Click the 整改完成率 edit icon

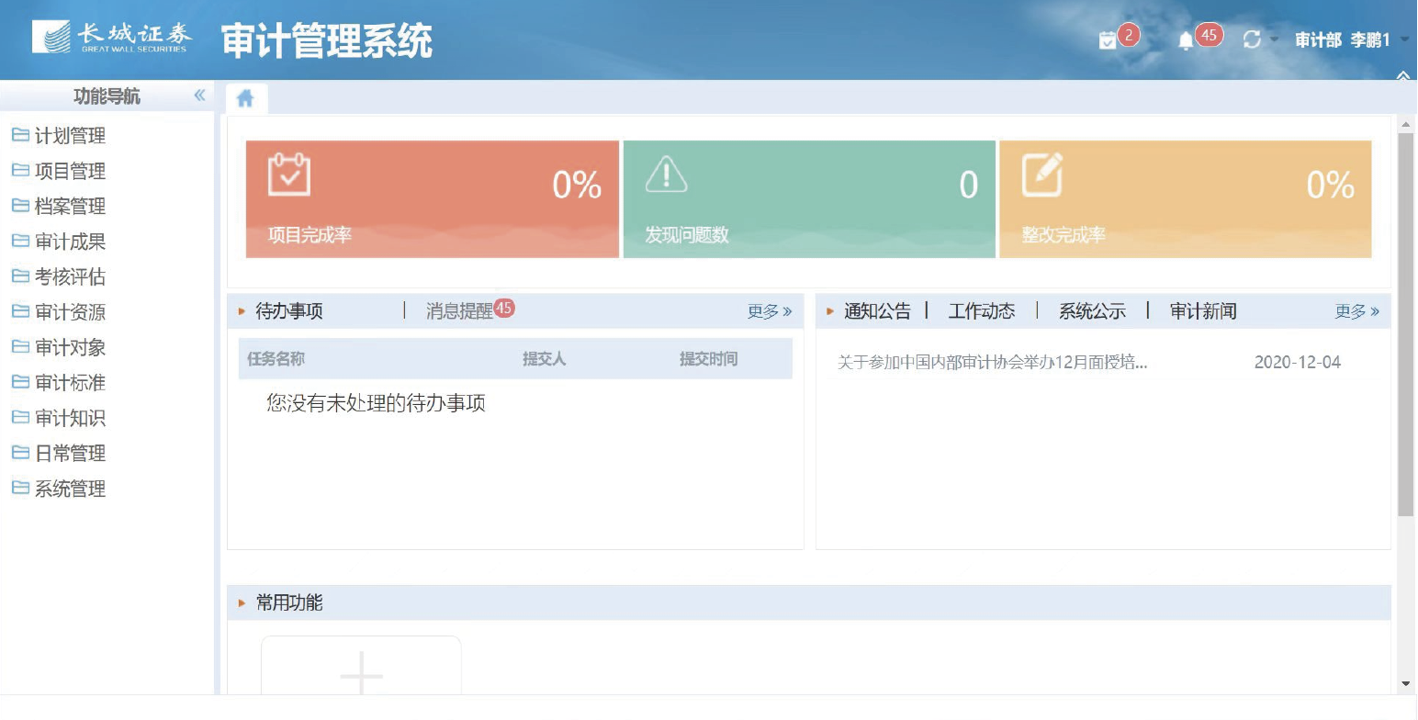pos(1042,174)
